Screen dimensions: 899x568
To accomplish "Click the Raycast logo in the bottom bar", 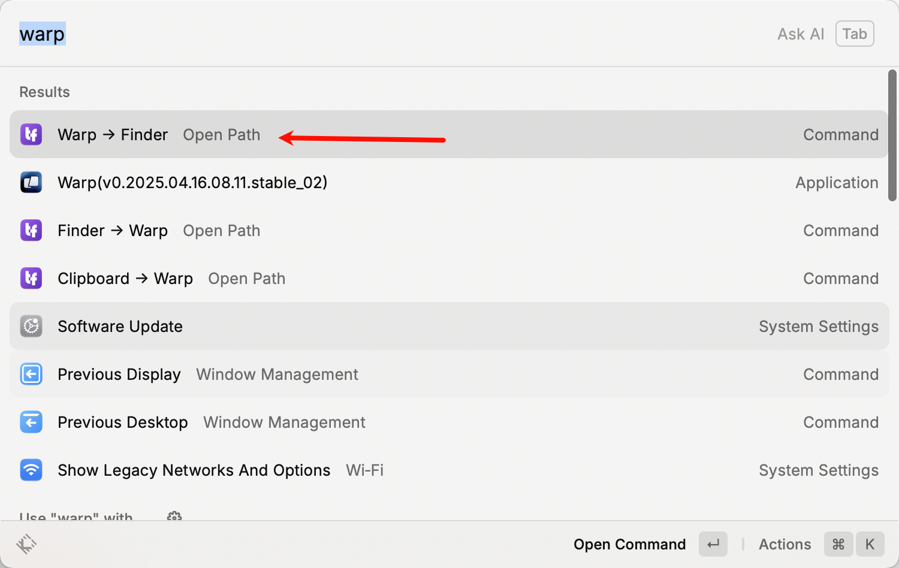I will coord(26,544).
